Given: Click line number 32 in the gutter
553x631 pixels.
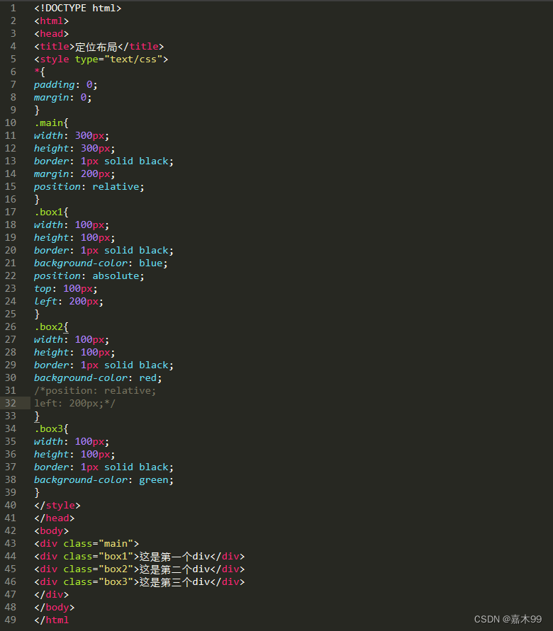Looking at the screenshot, I should 11,403.
